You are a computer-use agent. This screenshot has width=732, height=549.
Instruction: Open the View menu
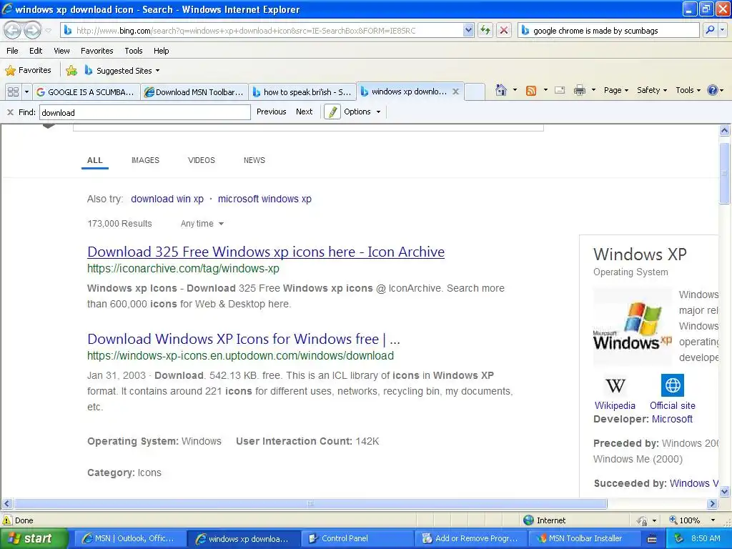click(61, 51)
